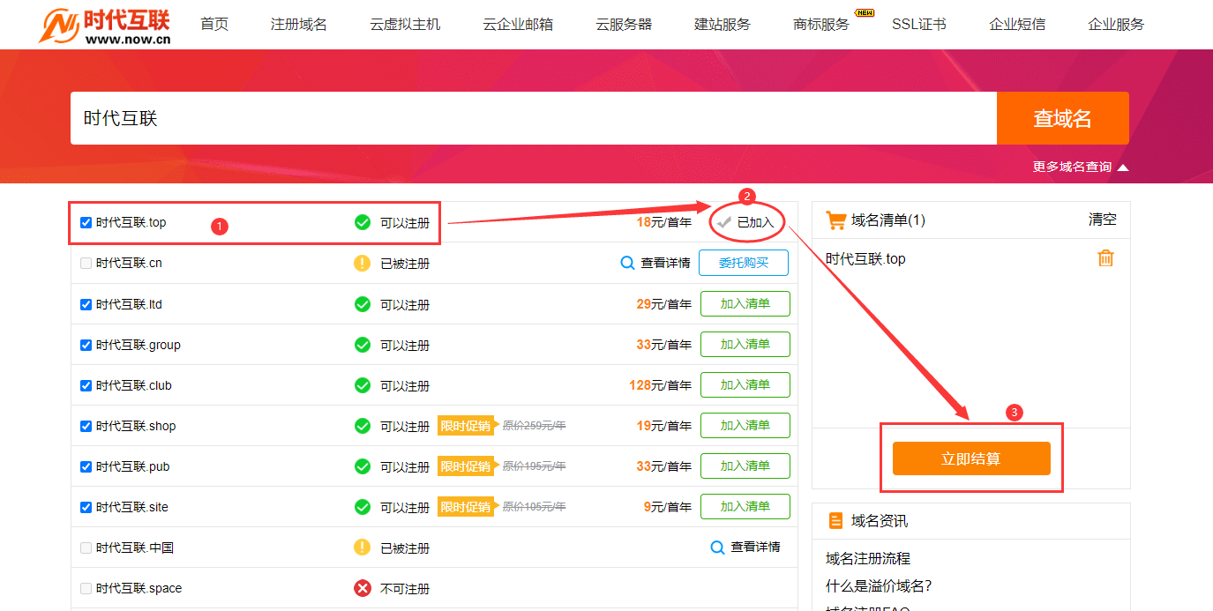Click the 18元/首年 price text
The width and height of the screenshot is (1213, 611).
coord(664,222)
